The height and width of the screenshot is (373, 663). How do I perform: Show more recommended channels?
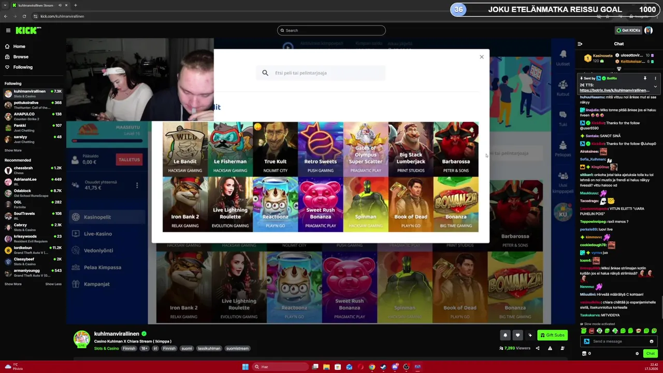point(13,284)
